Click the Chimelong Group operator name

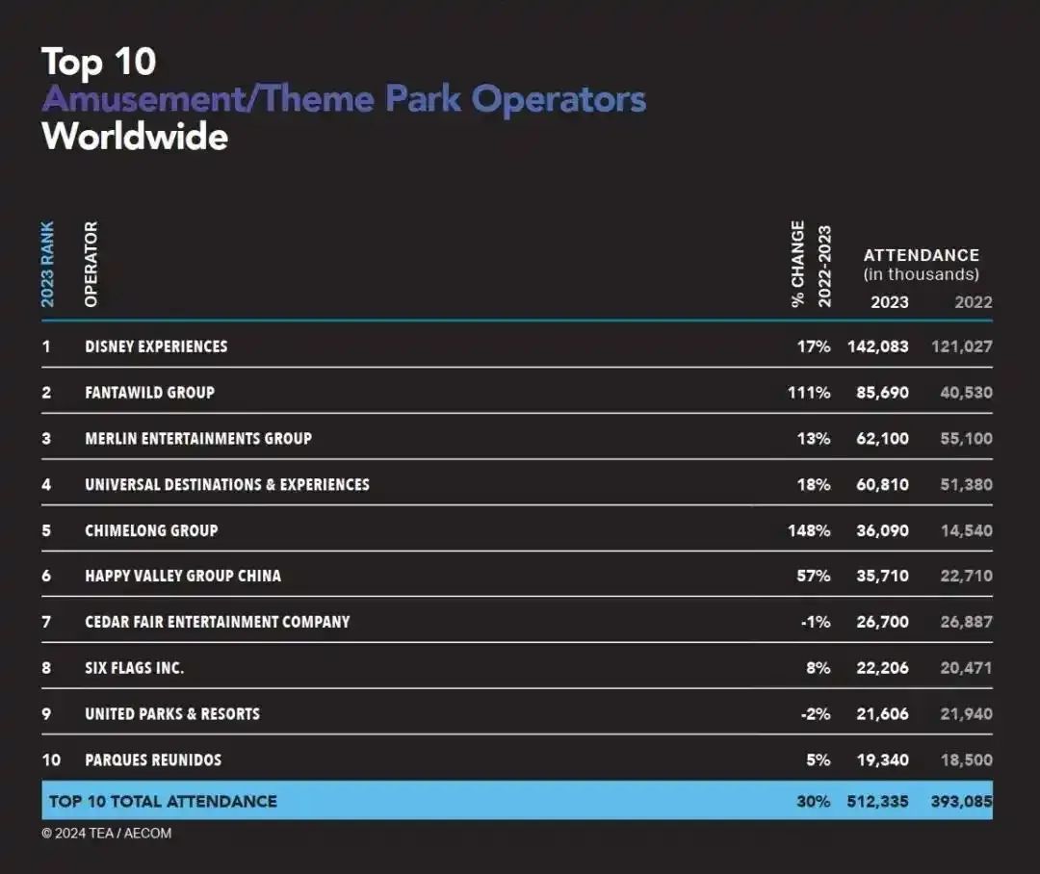point(151,530)
